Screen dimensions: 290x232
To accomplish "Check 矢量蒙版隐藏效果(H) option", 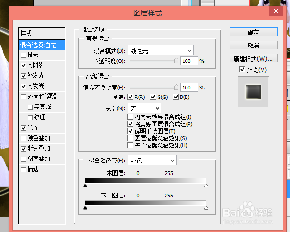I will click(130, 145).
